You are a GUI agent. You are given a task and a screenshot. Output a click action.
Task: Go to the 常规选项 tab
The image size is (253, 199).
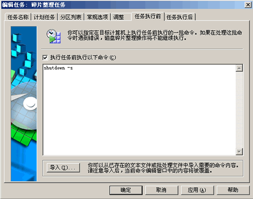(x=97, y=17)
